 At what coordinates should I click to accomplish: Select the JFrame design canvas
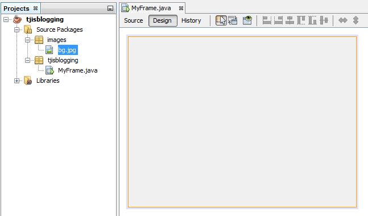click(242, 122)
